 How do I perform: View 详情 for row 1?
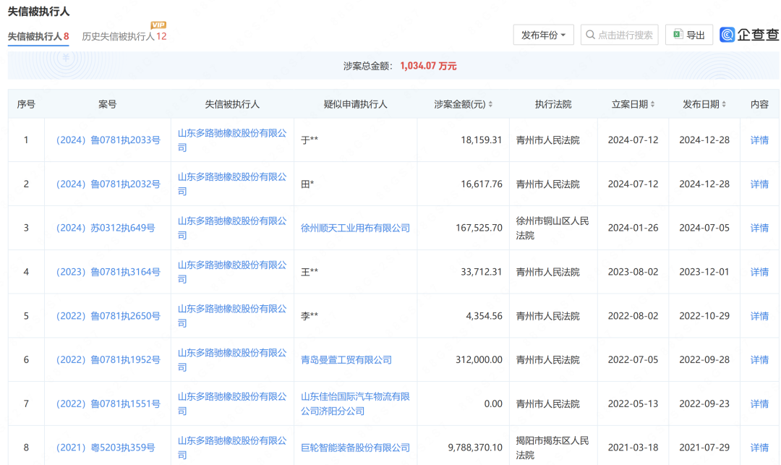point(759,140)
